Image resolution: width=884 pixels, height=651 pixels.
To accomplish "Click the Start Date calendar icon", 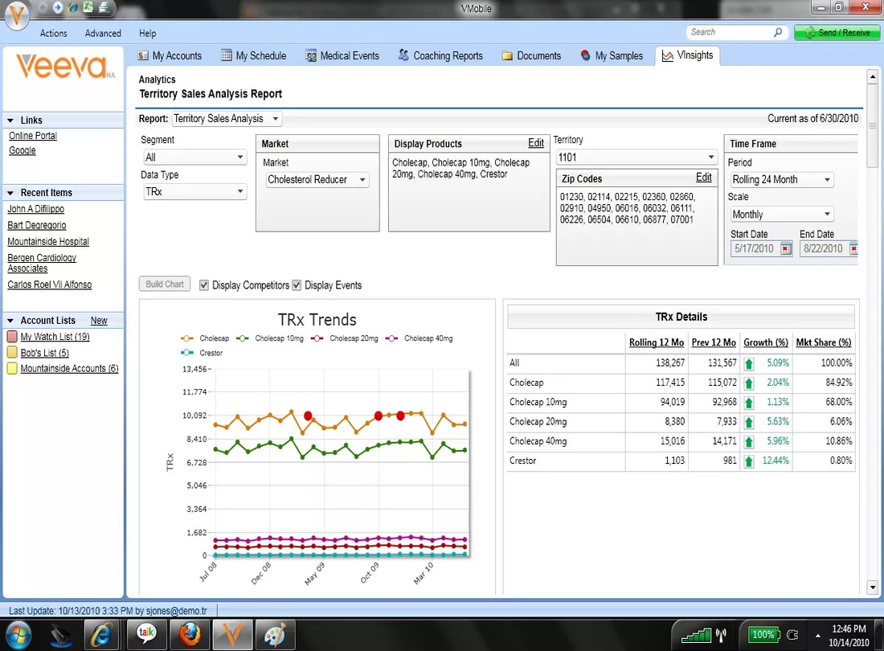I will [x=786, y=248].
